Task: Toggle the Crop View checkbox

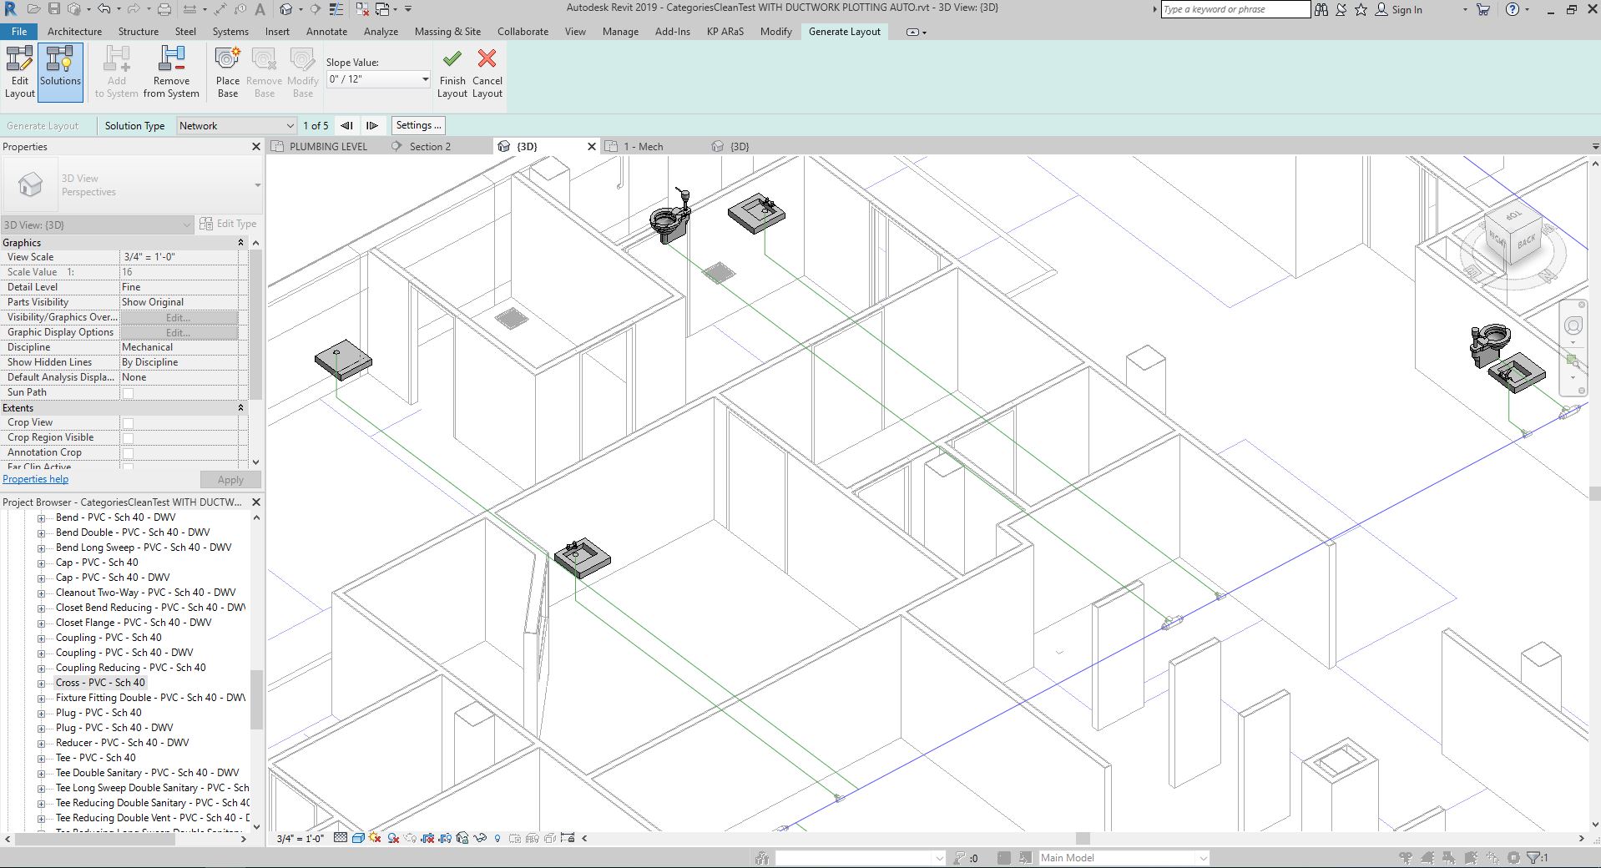Action: point(127,422)
